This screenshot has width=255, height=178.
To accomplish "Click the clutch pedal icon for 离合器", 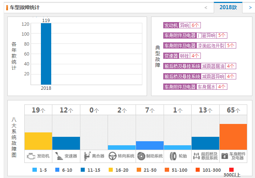I will [87, 156].
